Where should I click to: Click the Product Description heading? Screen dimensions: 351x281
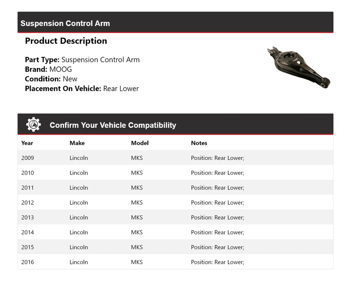[66, 41]
